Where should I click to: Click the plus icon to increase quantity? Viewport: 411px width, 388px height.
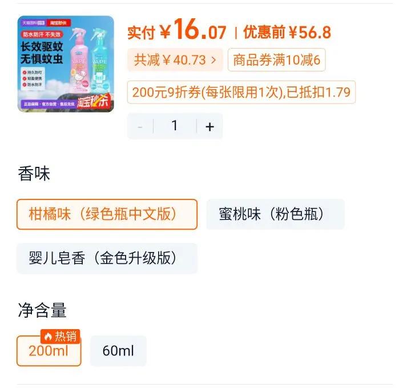(209, 127)
